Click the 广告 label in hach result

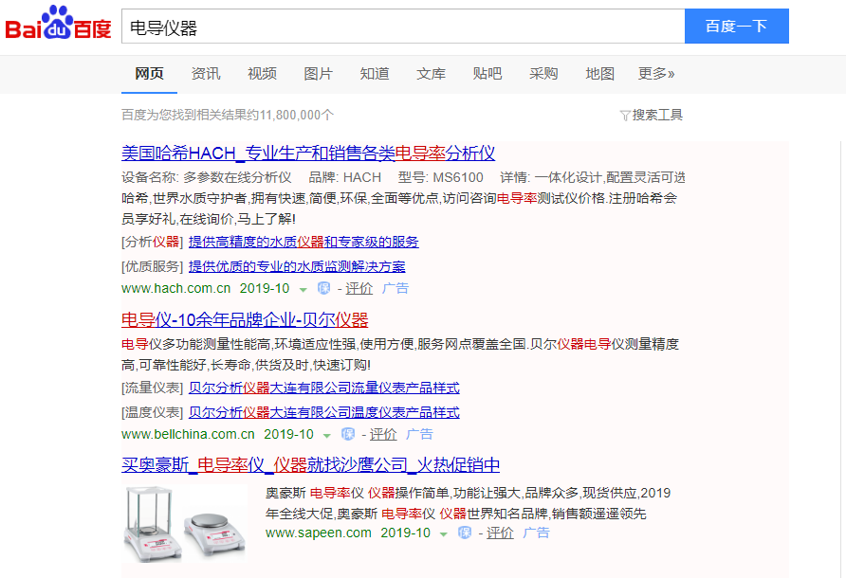[x=395, y=288]
